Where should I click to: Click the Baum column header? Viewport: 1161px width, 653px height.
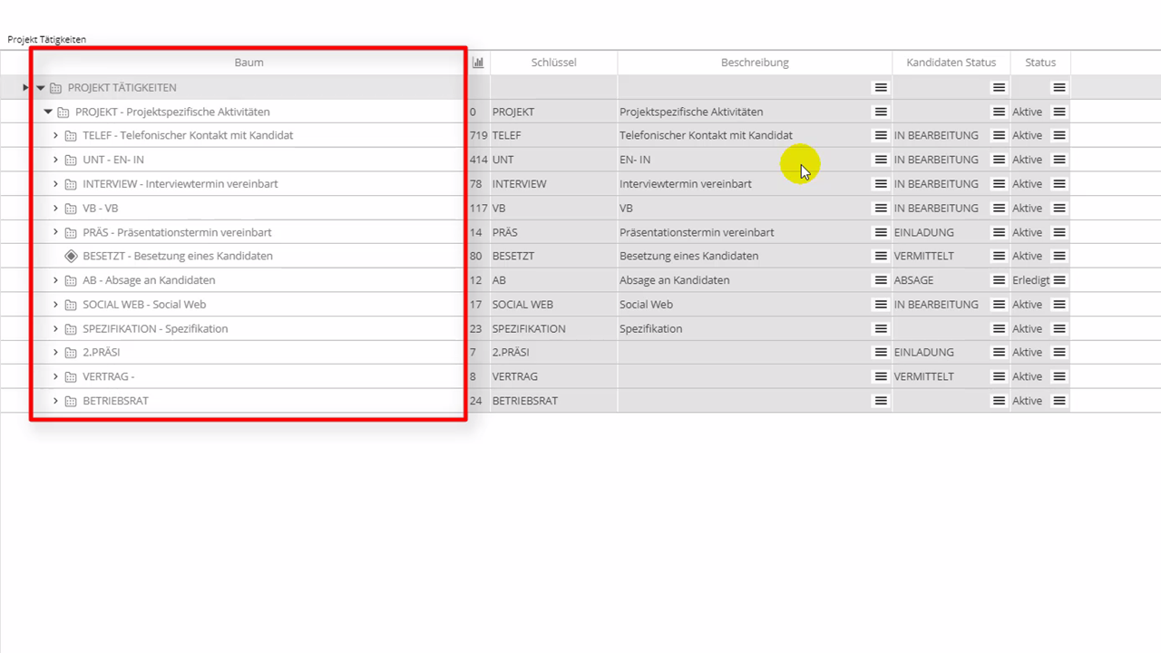(249, 63)
